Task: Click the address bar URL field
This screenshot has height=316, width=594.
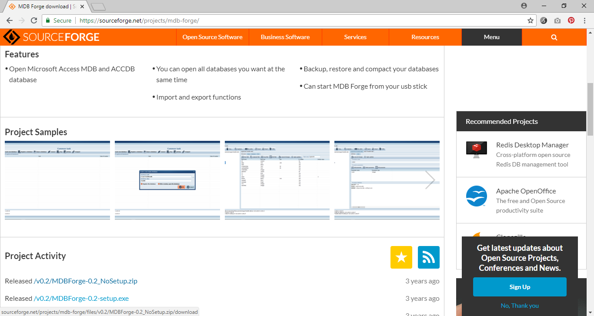Action: coord(300,20)
